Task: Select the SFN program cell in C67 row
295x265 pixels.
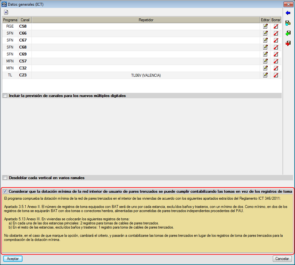Action: tap(10, 40)
